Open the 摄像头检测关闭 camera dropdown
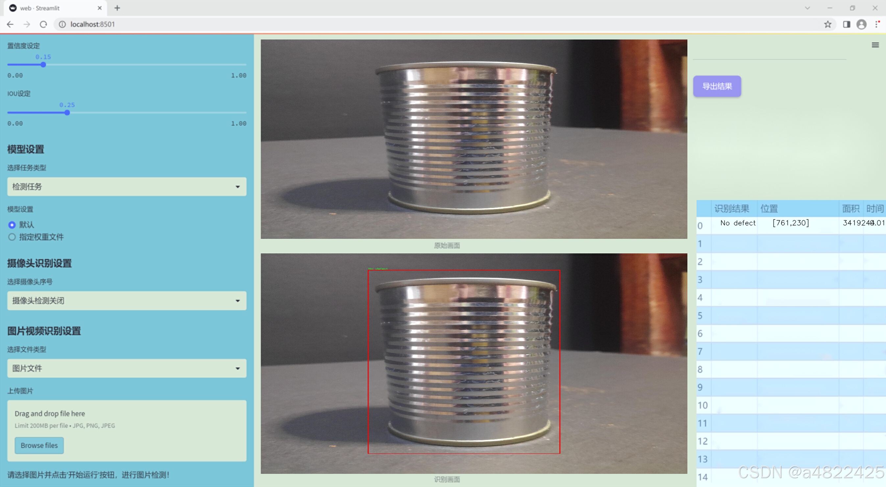The width and height of the screenshot is (886, 487). pyautogui.click(x=127, y=300)
